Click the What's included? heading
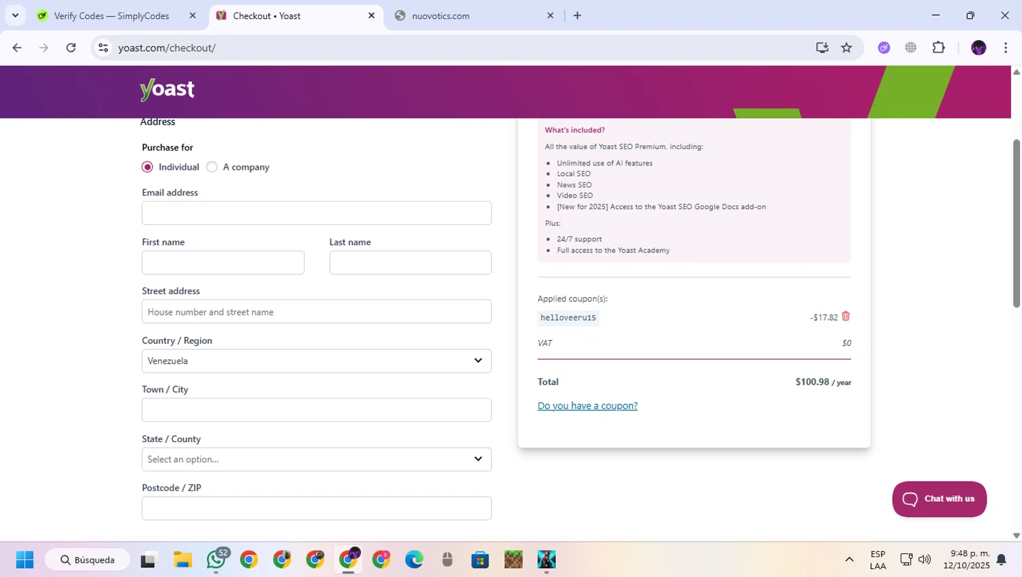 point(574,130)
